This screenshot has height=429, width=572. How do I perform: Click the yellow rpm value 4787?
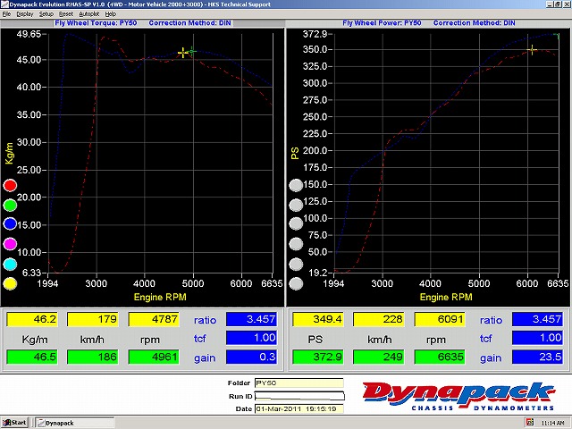coord(154,319)
